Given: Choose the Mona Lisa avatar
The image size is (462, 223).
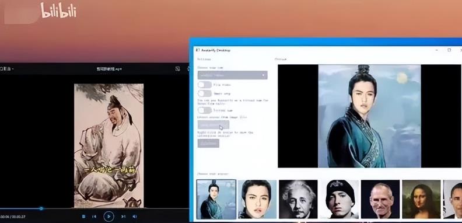Looking at the screenshot, I should pos(421,200).
